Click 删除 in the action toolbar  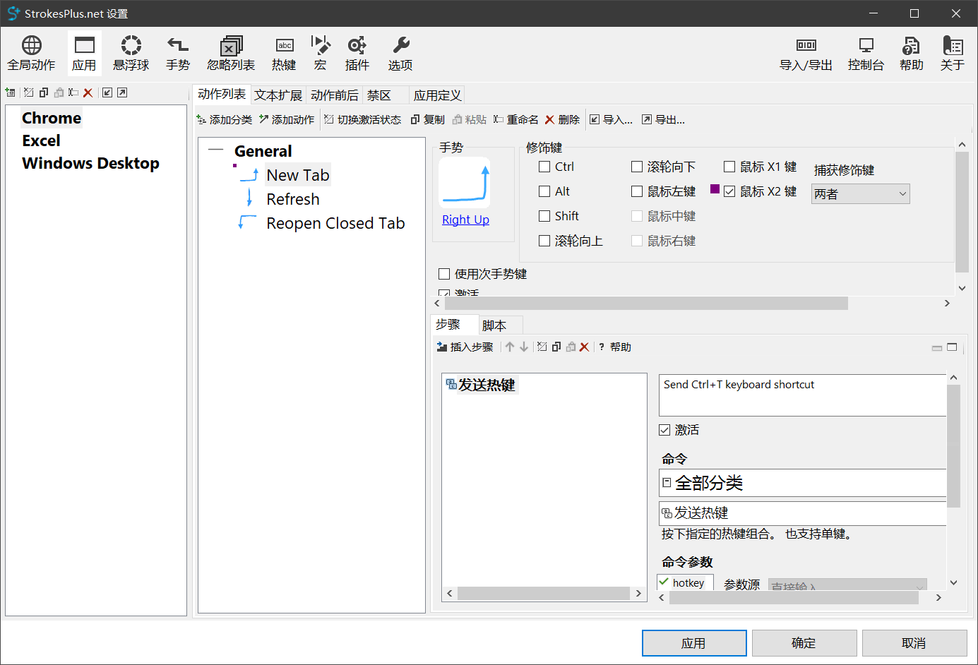point(562,119)
